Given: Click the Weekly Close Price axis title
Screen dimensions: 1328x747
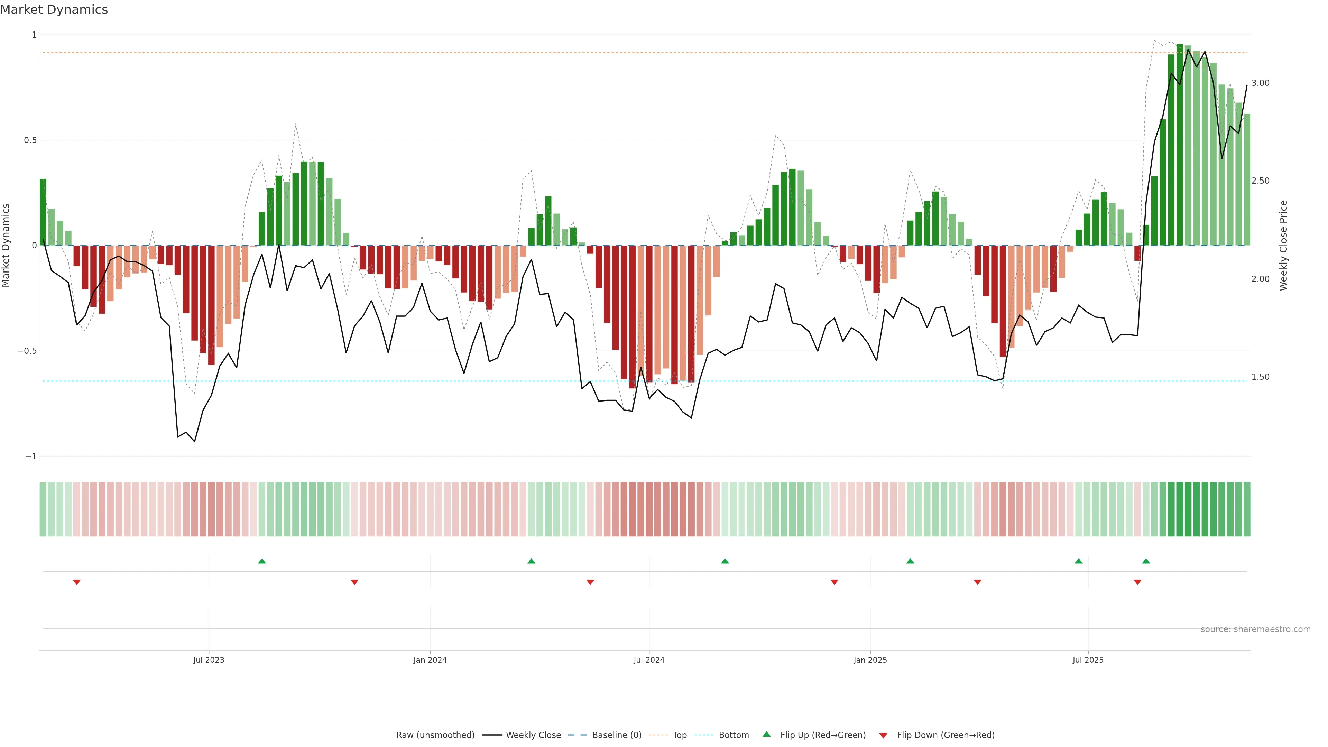Looking at the screenshot, I should pos(1283,246).
